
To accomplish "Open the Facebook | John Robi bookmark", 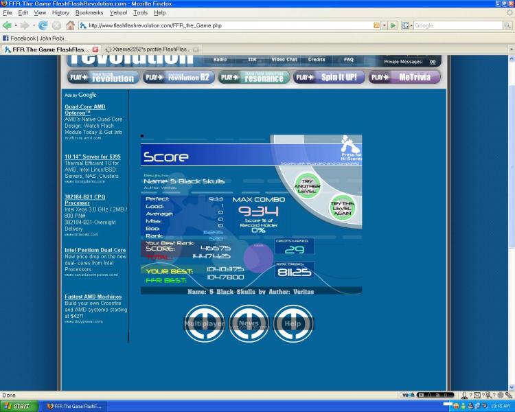I will click(35, 38).
